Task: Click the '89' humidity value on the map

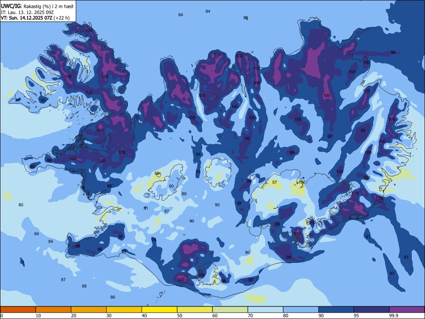Action: point(184,194)
